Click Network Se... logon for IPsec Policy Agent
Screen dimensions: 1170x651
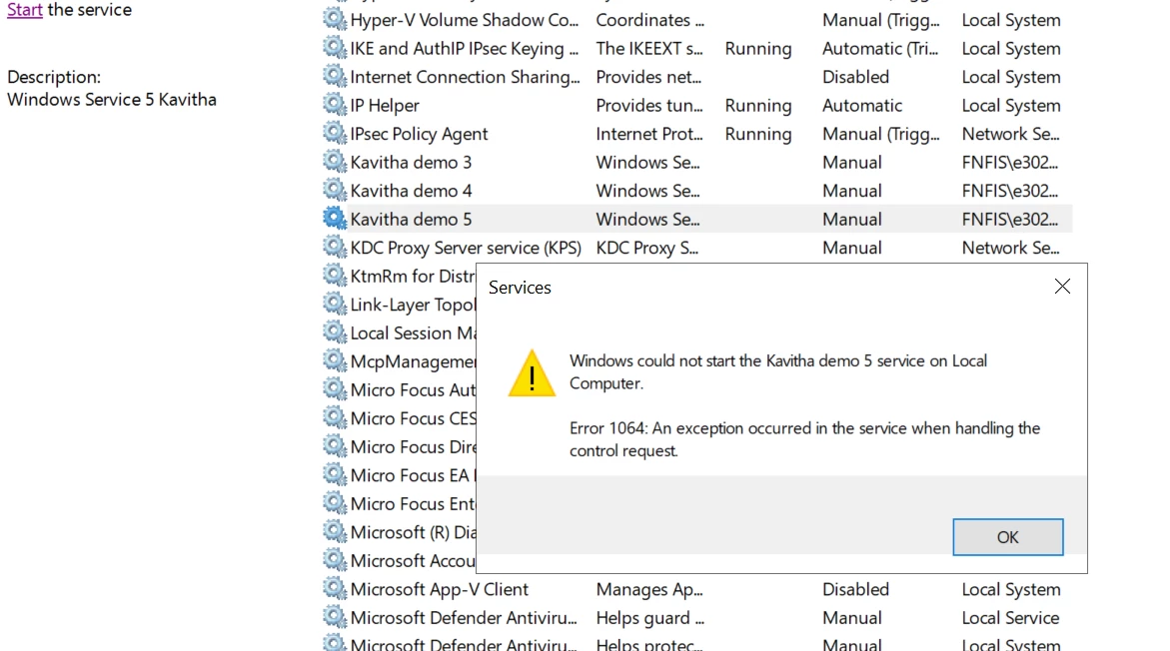pos(1010,134)
